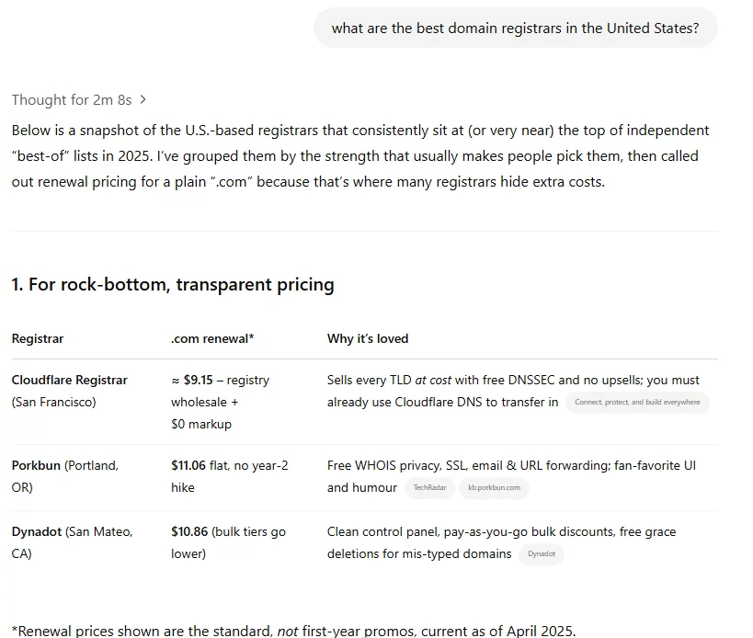Click the "Registrar" column header
Image resolution: width=753 pixels, height=638 pixels.
38,338
